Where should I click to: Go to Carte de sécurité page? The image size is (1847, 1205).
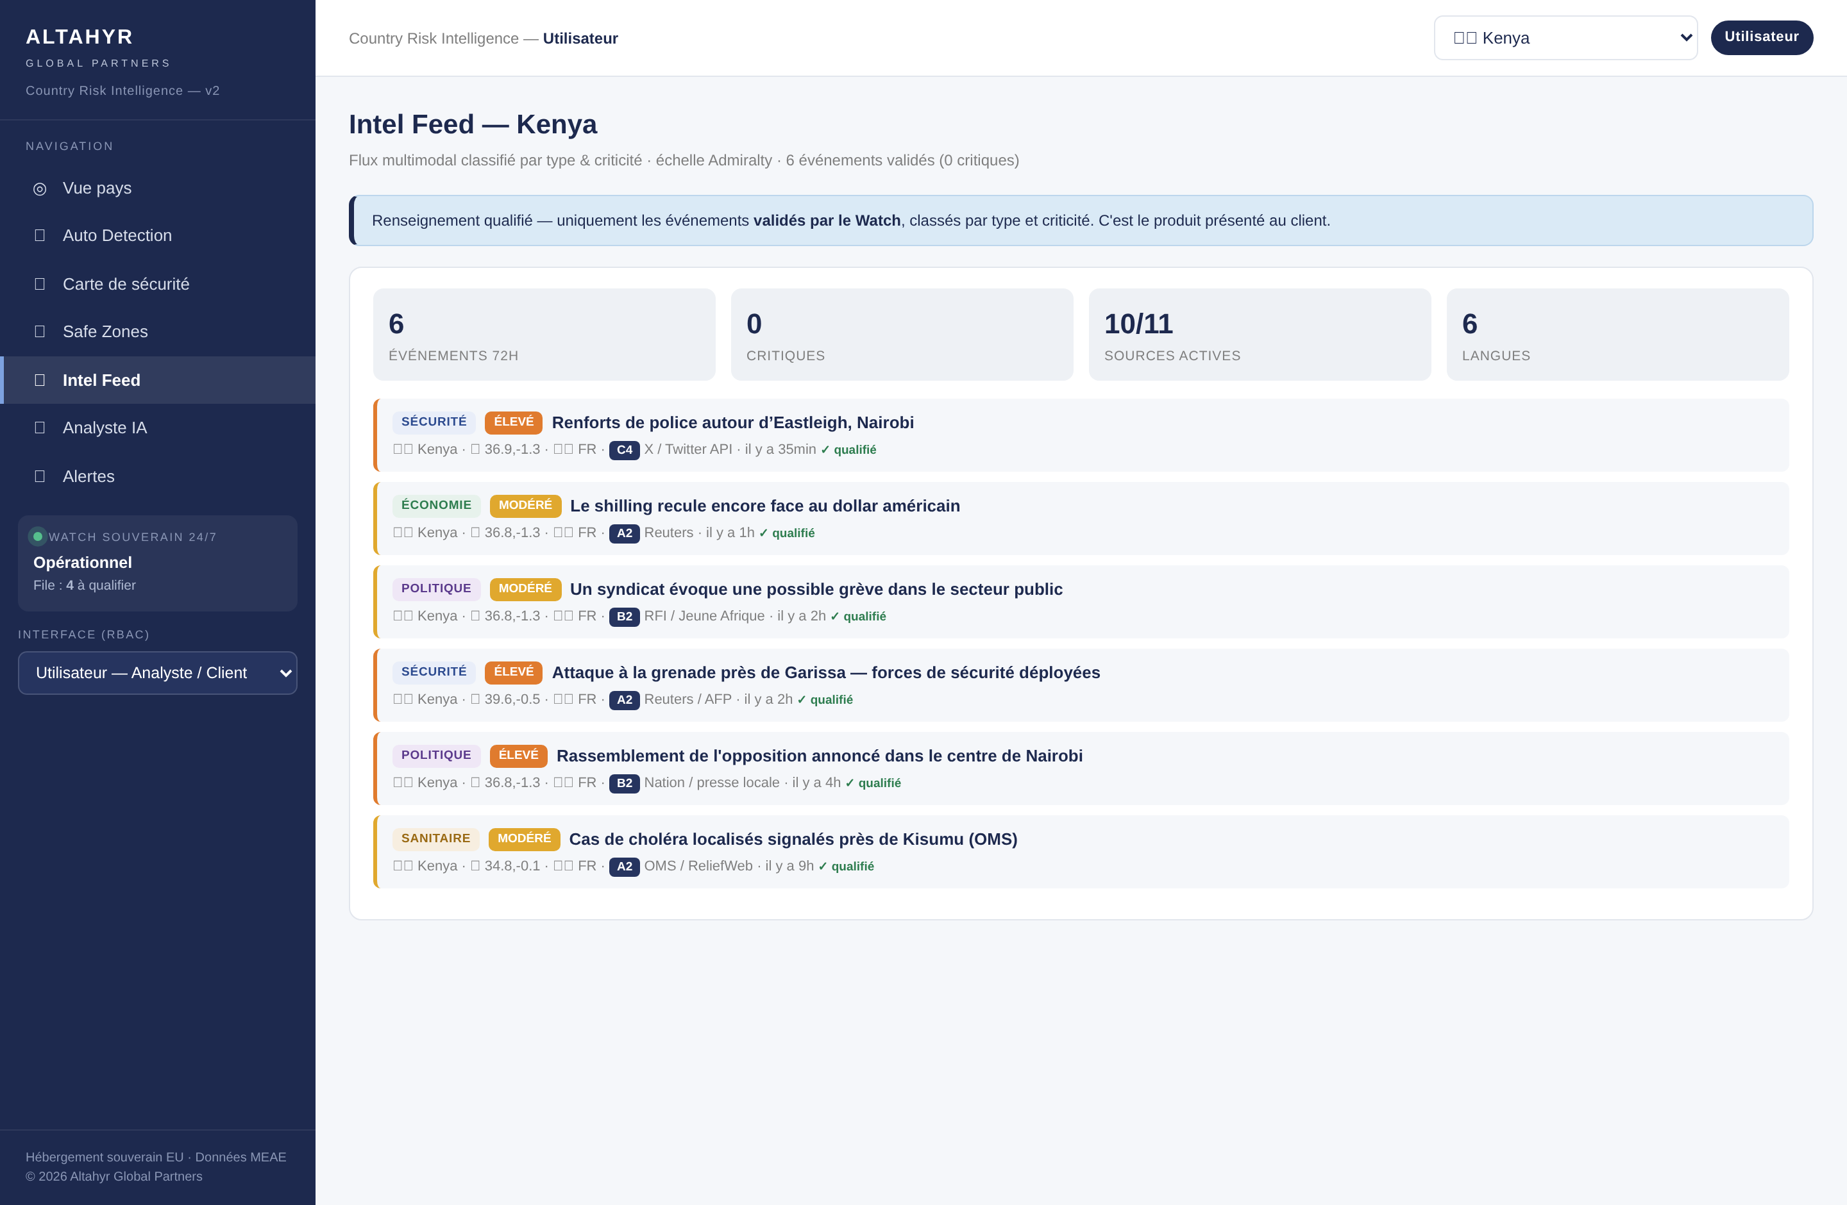158,284
